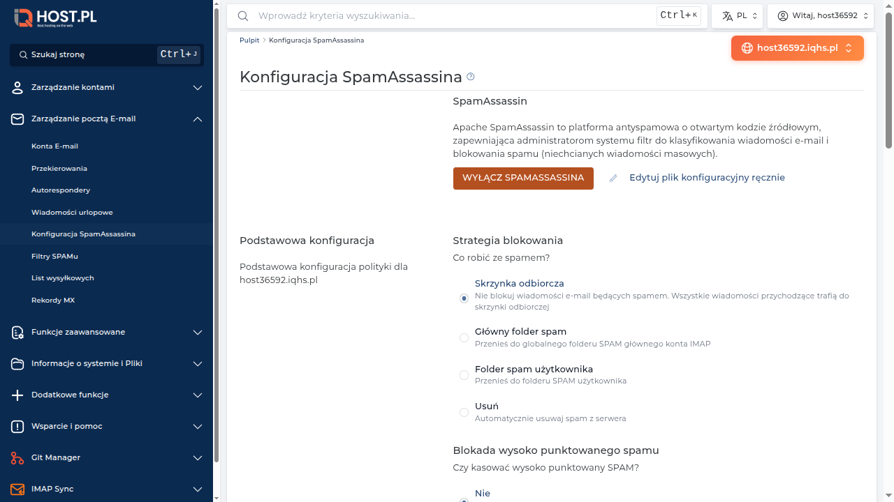Select Usuń spam option

coord(464,412)
